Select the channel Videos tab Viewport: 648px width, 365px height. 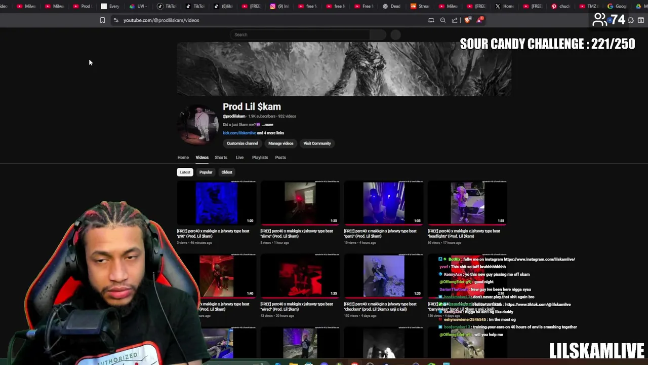(x=202, y=158)
